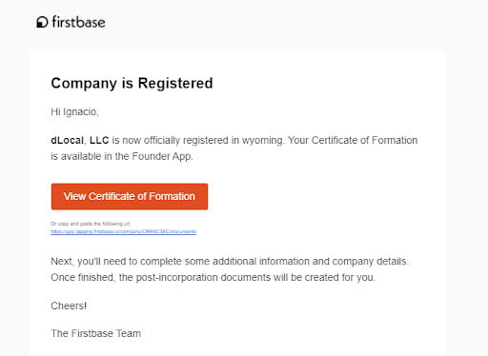Viewport: 488px width, 356px height.
Task: Follow the app.staging.firstbase.io documents link
Action: click(123, 231)
